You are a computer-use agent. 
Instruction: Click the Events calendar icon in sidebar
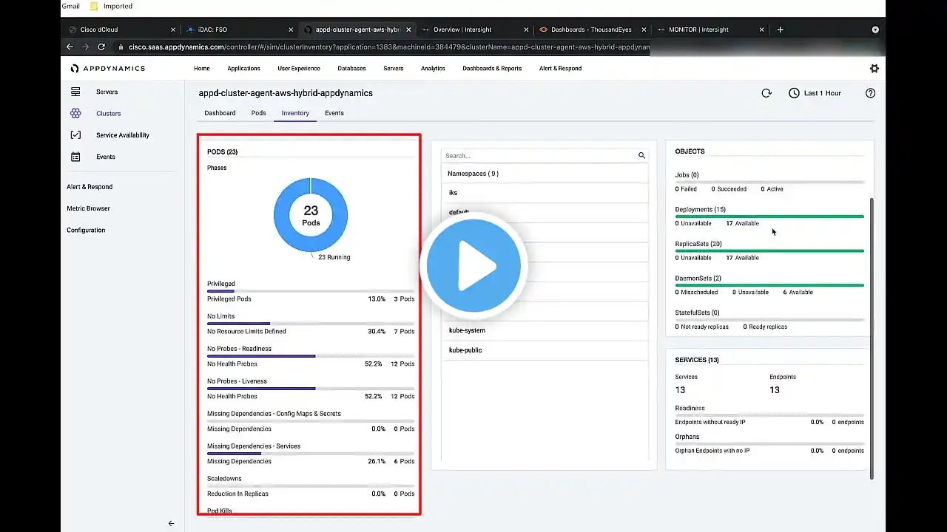(x=75, y=157)
